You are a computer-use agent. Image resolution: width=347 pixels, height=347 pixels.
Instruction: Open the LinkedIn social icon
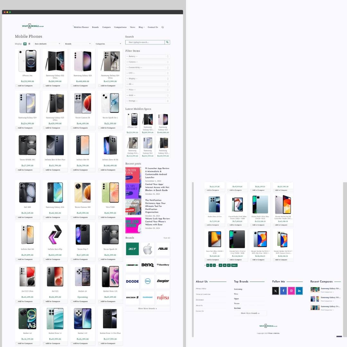click(x=299, y=291)
